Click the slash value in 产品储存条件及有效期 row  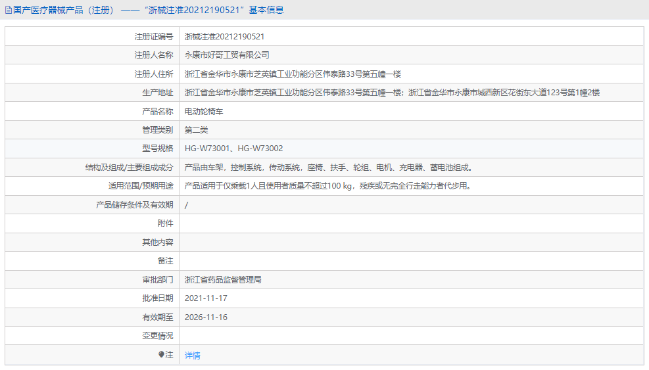tap(186, 205)
